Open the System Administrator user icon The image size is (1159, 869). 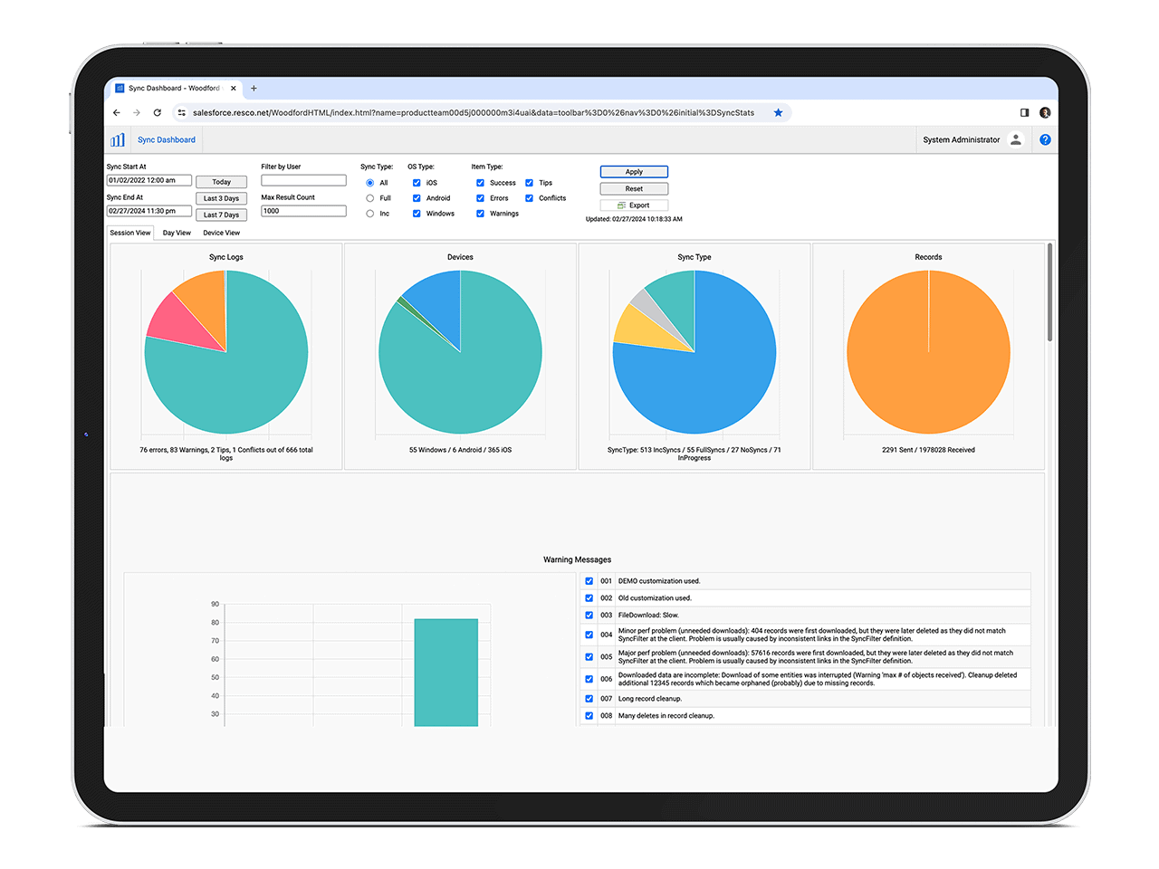[x=1016, y=139]
